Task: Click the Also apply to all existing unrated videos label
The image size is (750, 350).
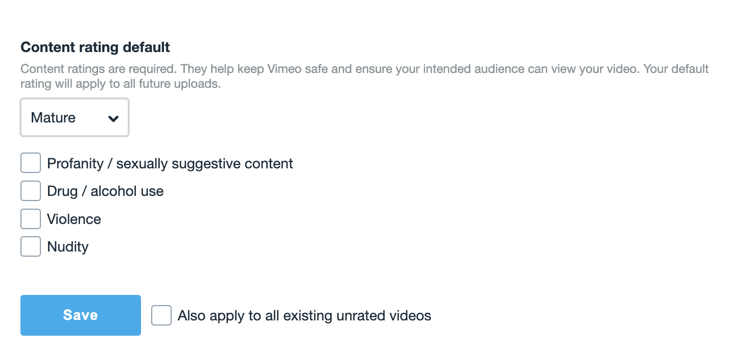Action: coord(304,316)
